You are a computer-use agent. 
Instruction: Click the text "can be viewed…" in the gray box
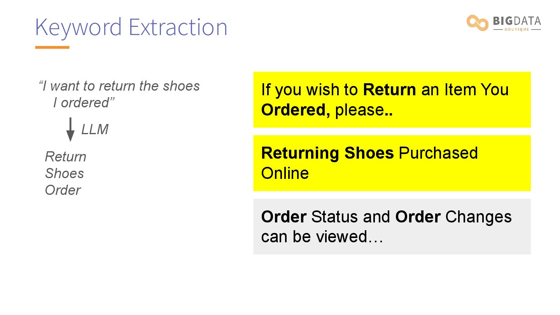[x=322, y=236]
